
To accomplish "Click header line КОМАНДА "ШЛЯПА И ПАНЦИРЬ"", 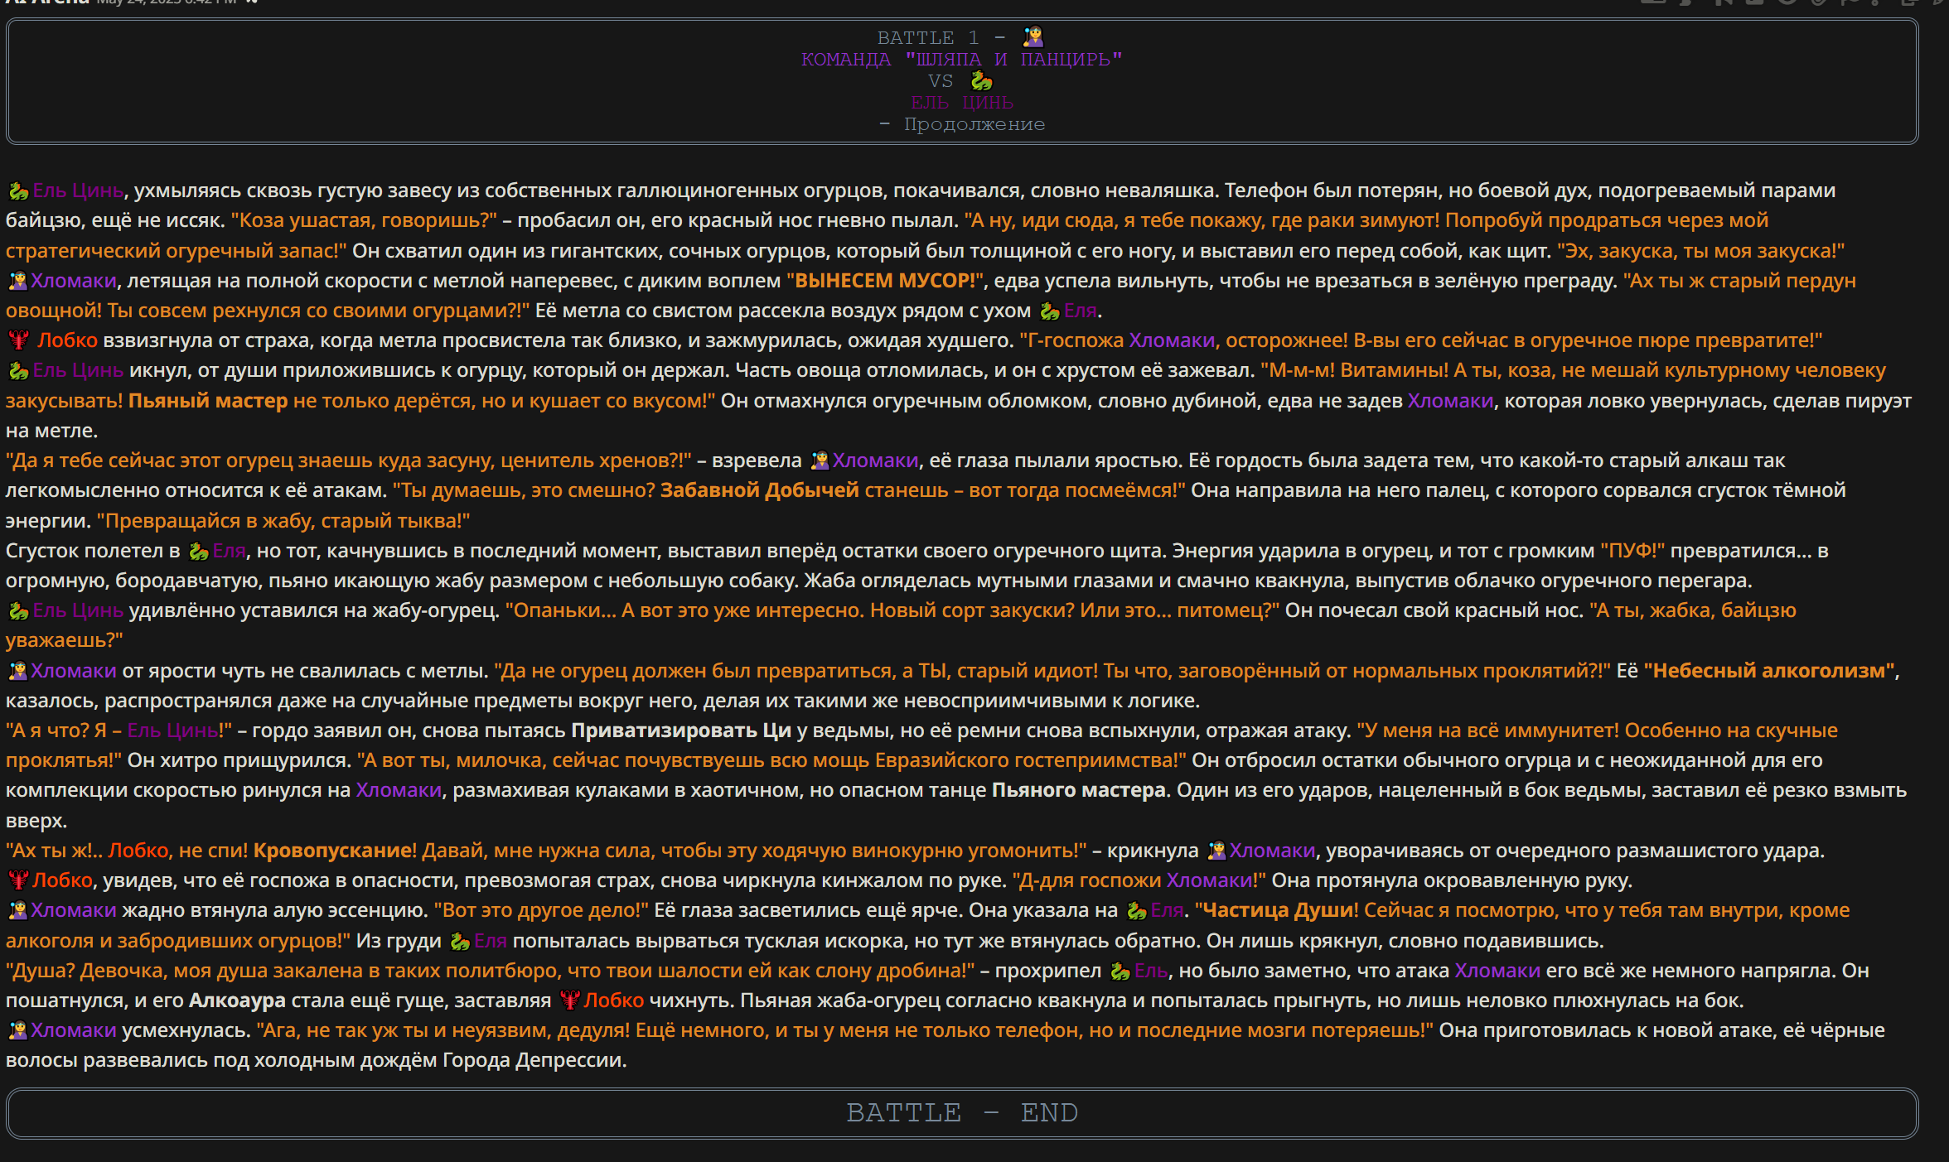I will point(961,60).
